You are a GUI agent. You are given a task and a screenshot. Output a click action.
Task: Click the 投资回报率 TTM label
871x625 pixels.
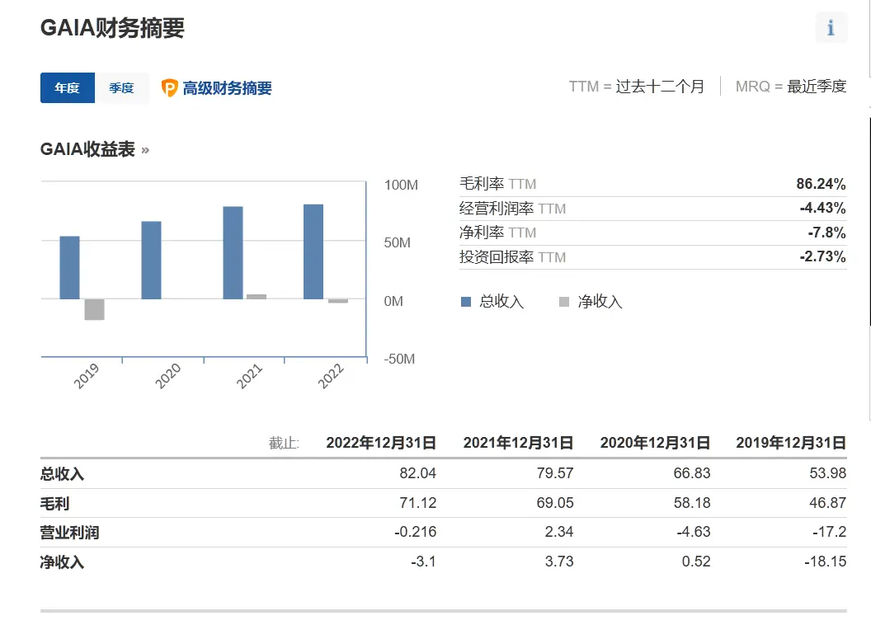click(x=512, y=257)
